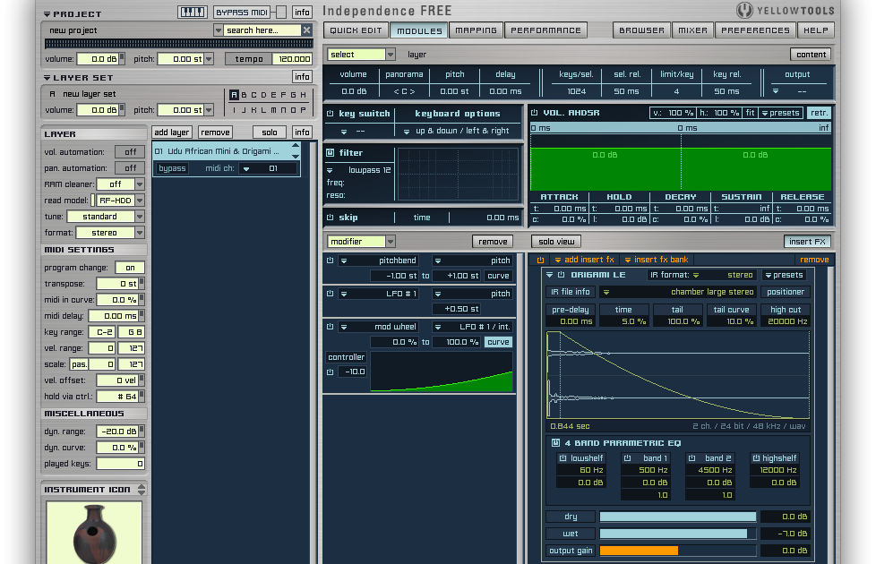Toggle lowshelf band power icon
Screen dimensions: 876x564
click(x=563, y=457)
